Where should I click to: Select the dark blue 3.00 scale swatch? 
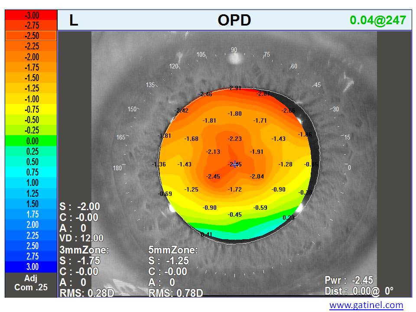(31, 266)
